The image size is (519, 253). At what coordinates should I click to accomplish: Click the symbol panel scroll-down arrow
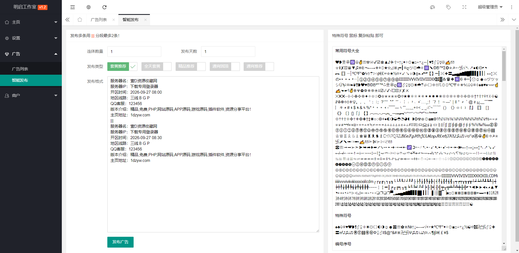(504, 244)
